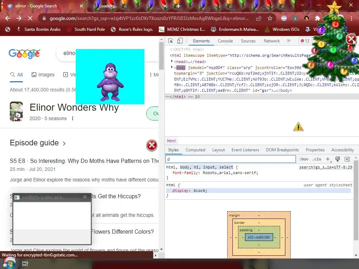Viewport: 359px width, 269px height.
Task: Switch to the Elements tab
Action: point(201,41)
